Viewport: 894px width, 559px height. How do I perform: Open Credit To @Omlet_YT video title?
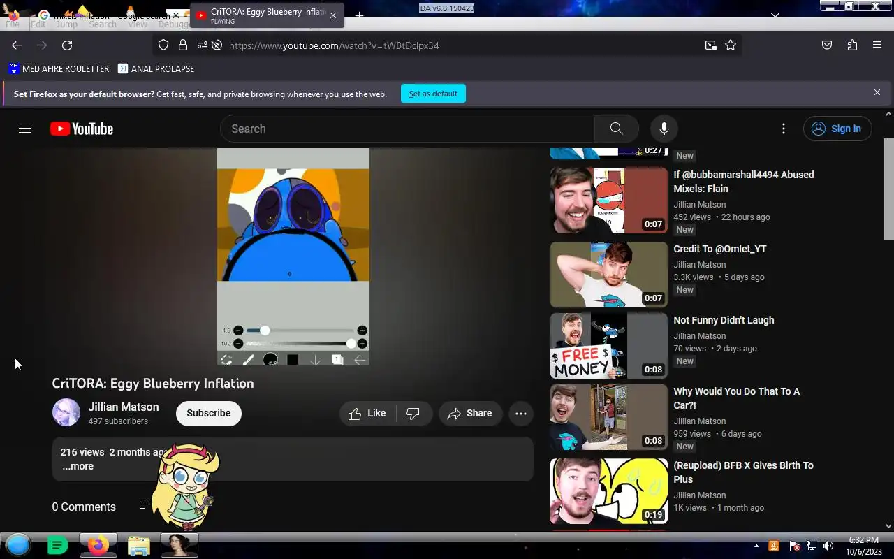tap(719, 249)
